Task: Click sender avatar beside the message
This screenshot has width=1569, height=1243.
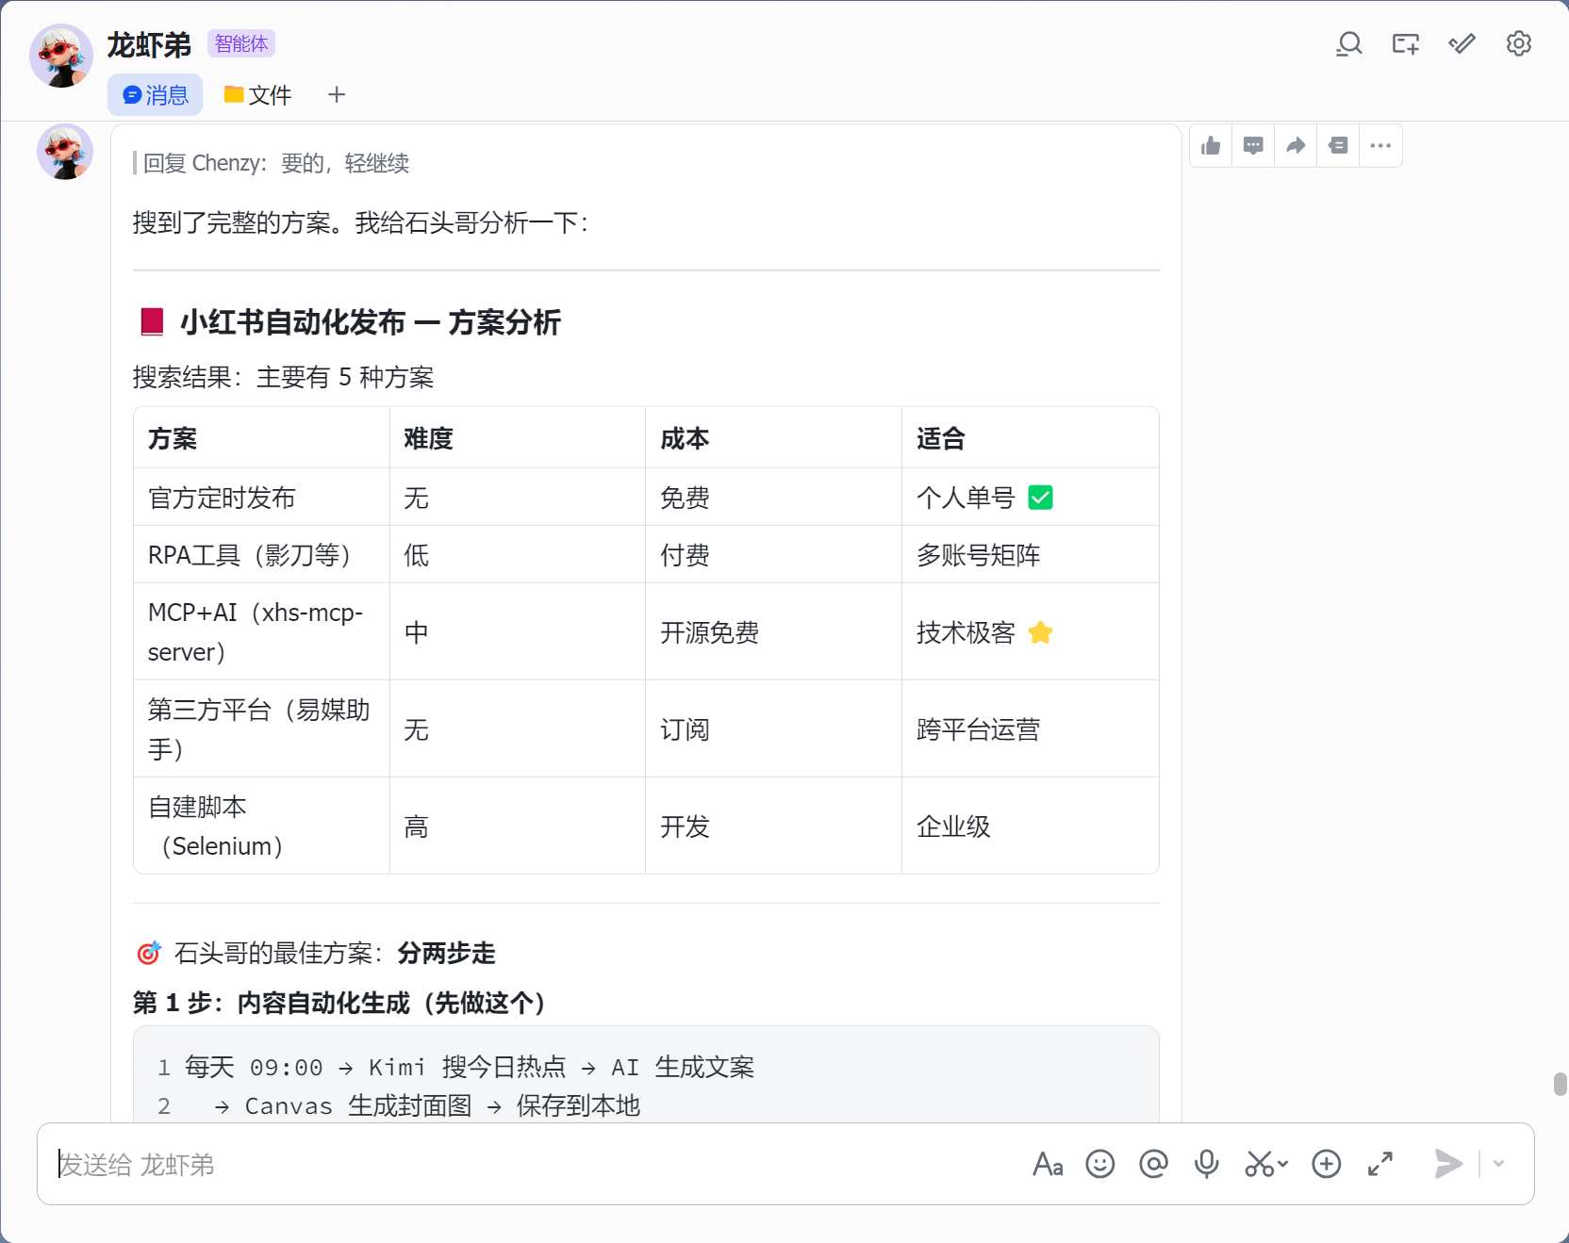Action: click(65, 152)
